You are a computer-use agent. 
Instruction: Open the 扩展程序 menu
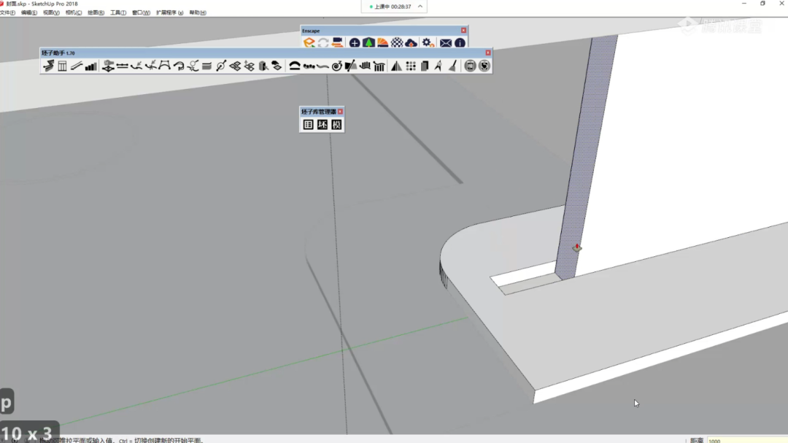click(170, 12)
